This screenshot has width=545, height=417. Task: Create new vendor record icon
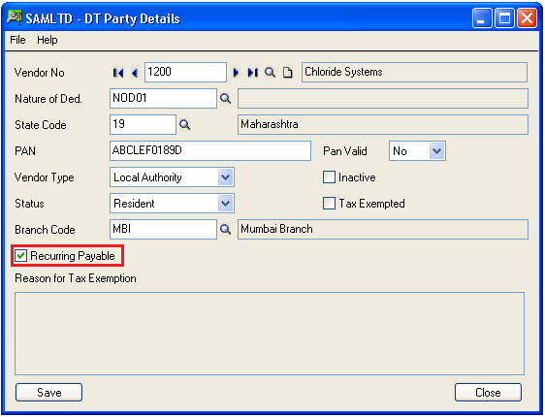(x=287, y=73)
